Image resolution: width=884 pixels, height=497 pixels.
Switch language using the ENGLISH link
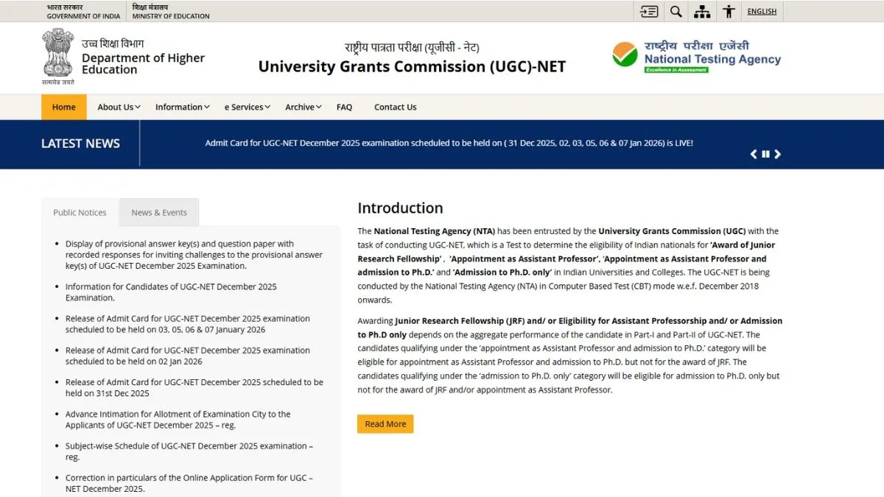click(x=762, y=11)
